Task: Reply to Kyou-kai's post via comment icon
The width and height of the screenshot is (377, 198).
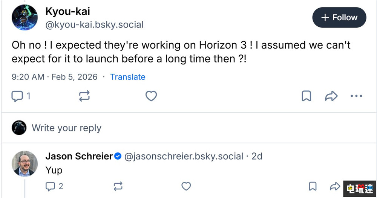Action: 17,96
